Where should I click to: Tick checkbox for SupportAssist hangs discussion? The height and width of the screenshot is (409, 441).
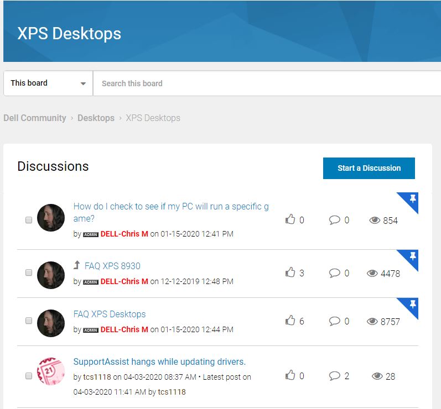tap(29, 376)
